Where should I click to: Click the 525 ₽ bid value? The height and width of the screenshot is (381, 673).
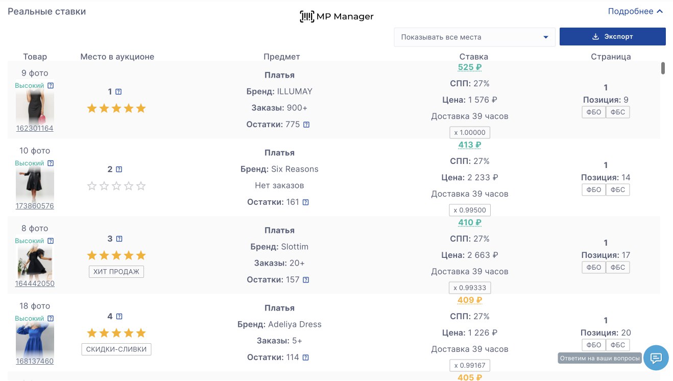470,67
